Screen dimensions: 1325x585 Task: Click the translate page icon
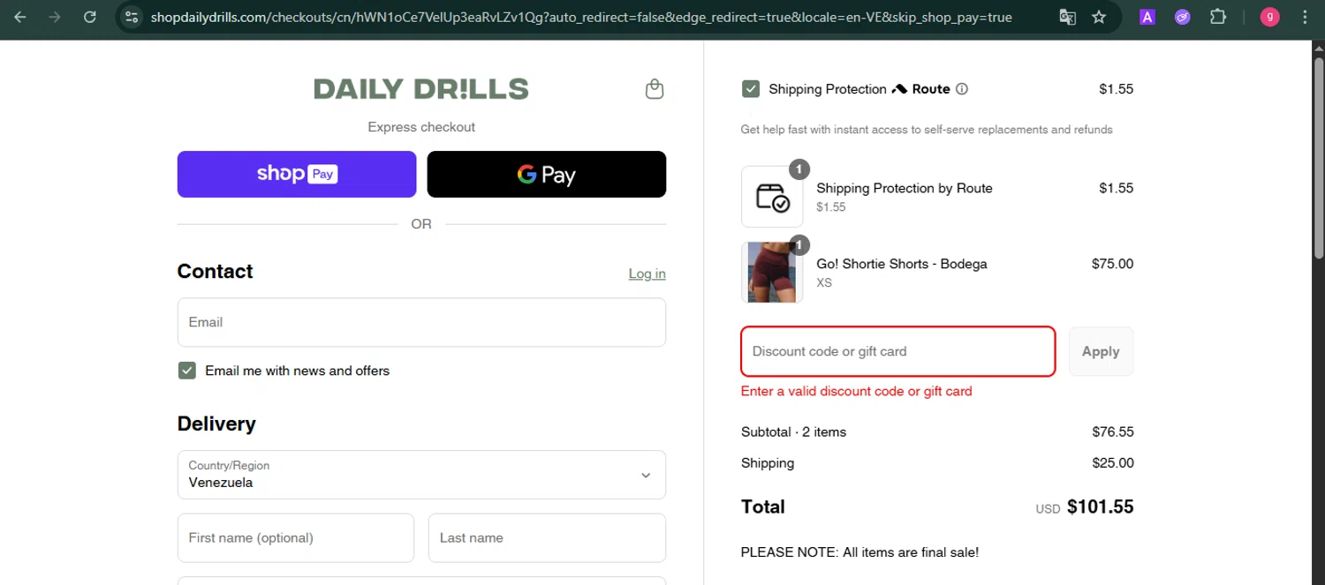tap(1067, 17)
